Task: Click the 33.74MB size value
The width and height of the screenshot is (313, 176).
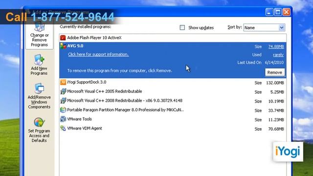Action: pyautogui.click(x=276, y=110)
